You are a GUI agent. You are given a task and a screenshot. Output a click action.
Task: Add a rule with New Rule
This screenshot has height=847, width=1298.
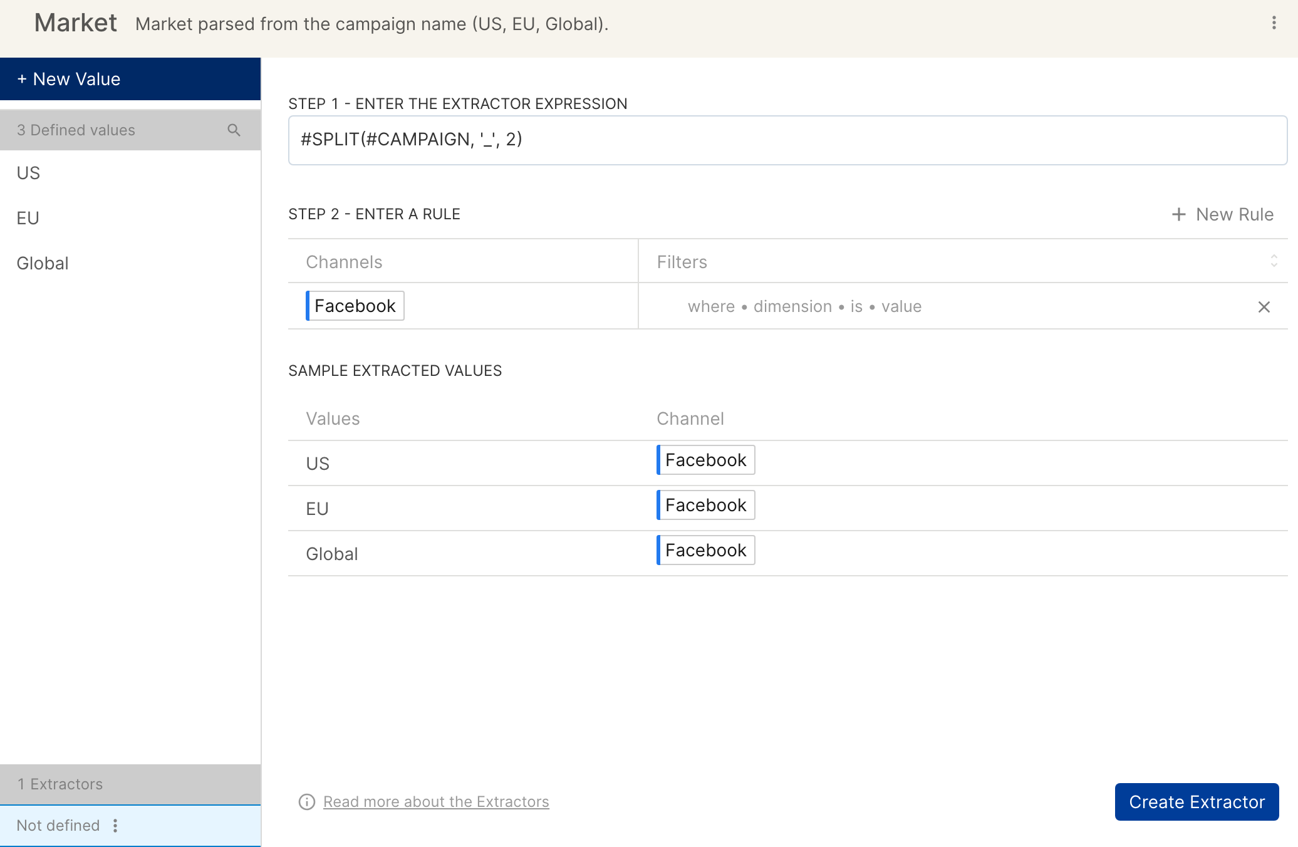tap(1222, 214)
